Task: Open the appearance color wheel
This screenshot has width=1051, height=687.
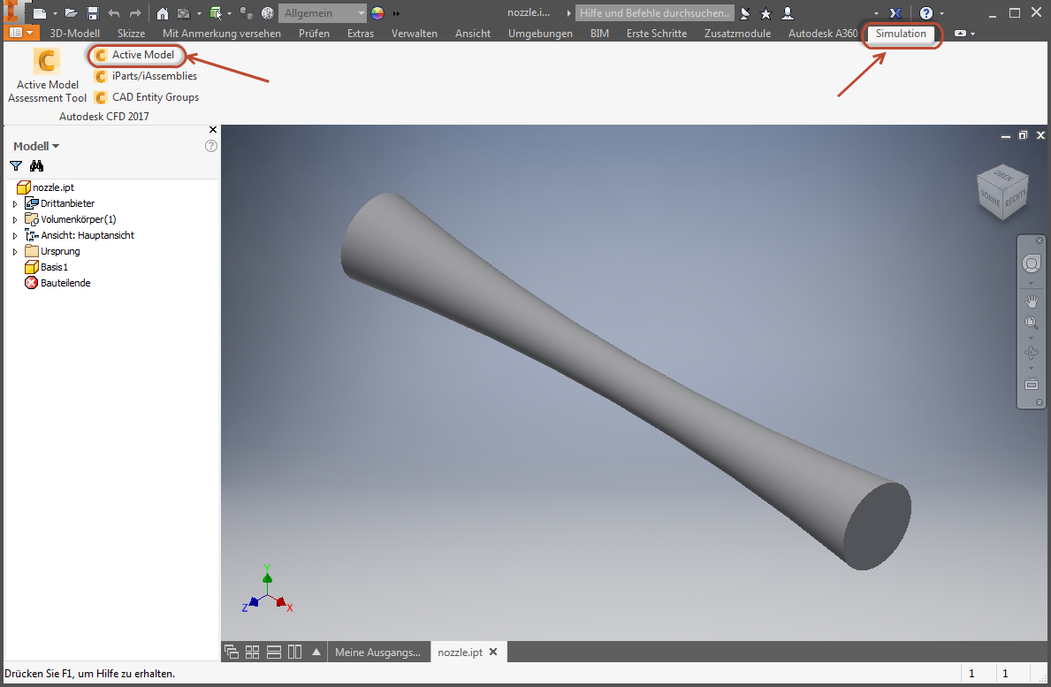Action: (x=377, y=12)
